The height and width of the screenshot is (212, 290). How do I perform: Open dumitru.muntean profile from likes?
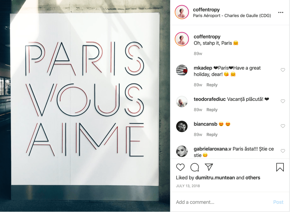click(x=215, y=178)
